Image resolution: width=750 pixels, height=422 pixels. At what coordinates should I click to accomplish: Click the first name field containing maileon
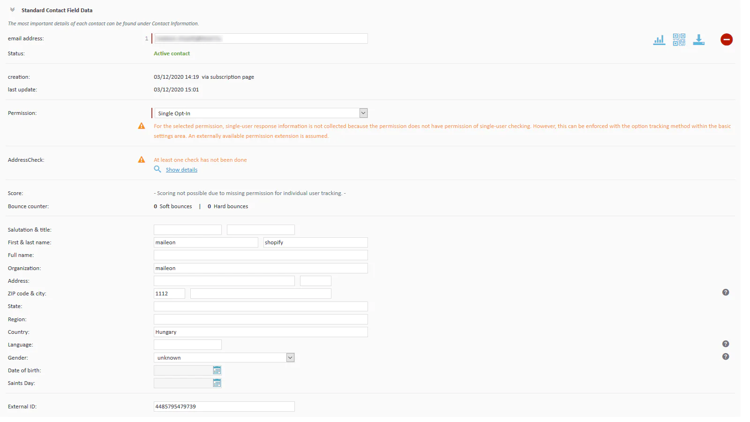coord(206,242)
